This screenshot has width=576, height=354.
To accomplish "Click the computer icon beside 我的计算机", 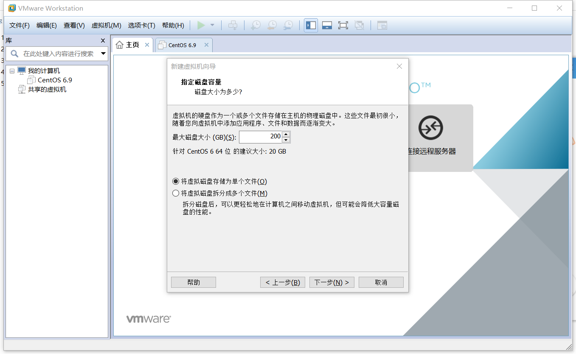I will coord(22,70).
